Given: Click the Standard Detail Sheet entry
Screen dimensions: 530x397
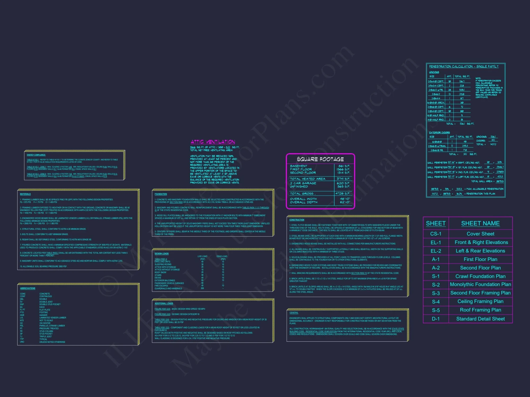Looking at the screenshot, I should pos(480,319).
